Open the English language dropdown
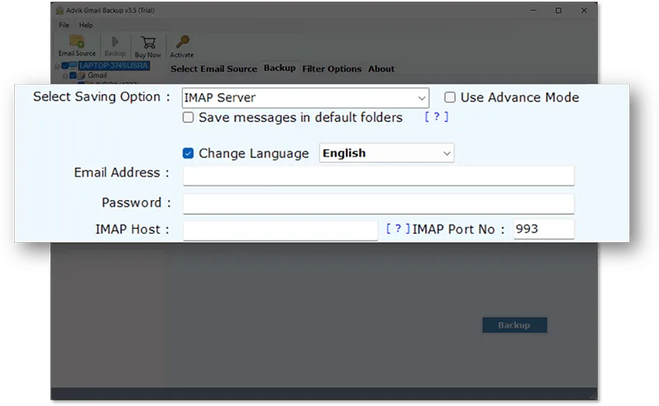The width and height of the screenshot is (659, 406). pyautogui.click(x=386, y=153)
